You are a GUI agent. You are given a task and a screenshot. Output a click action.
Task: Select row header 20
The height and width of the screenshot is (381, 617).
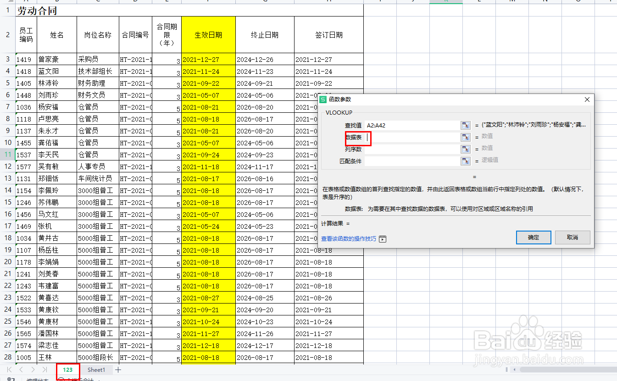(x=8, y=262)
